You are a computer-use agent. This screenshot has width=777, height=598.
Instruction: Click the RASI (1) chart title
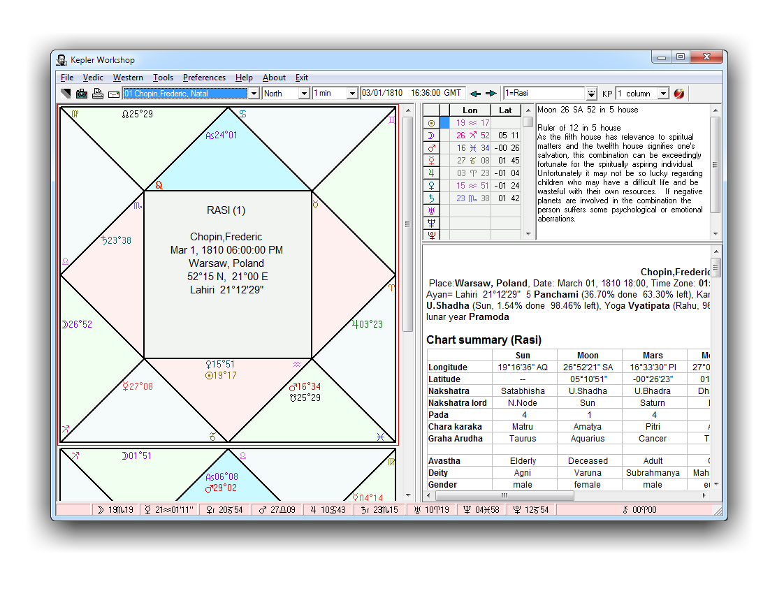(x=226, y=210)
